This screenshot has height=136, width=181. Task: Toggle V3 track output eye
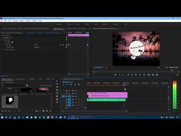pos(76,91)
